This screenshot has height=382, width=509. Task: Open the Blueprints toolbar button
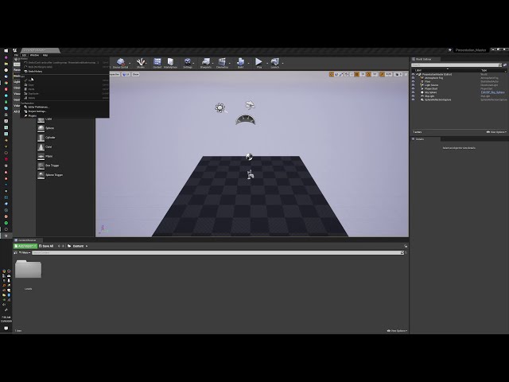(206, 63)
